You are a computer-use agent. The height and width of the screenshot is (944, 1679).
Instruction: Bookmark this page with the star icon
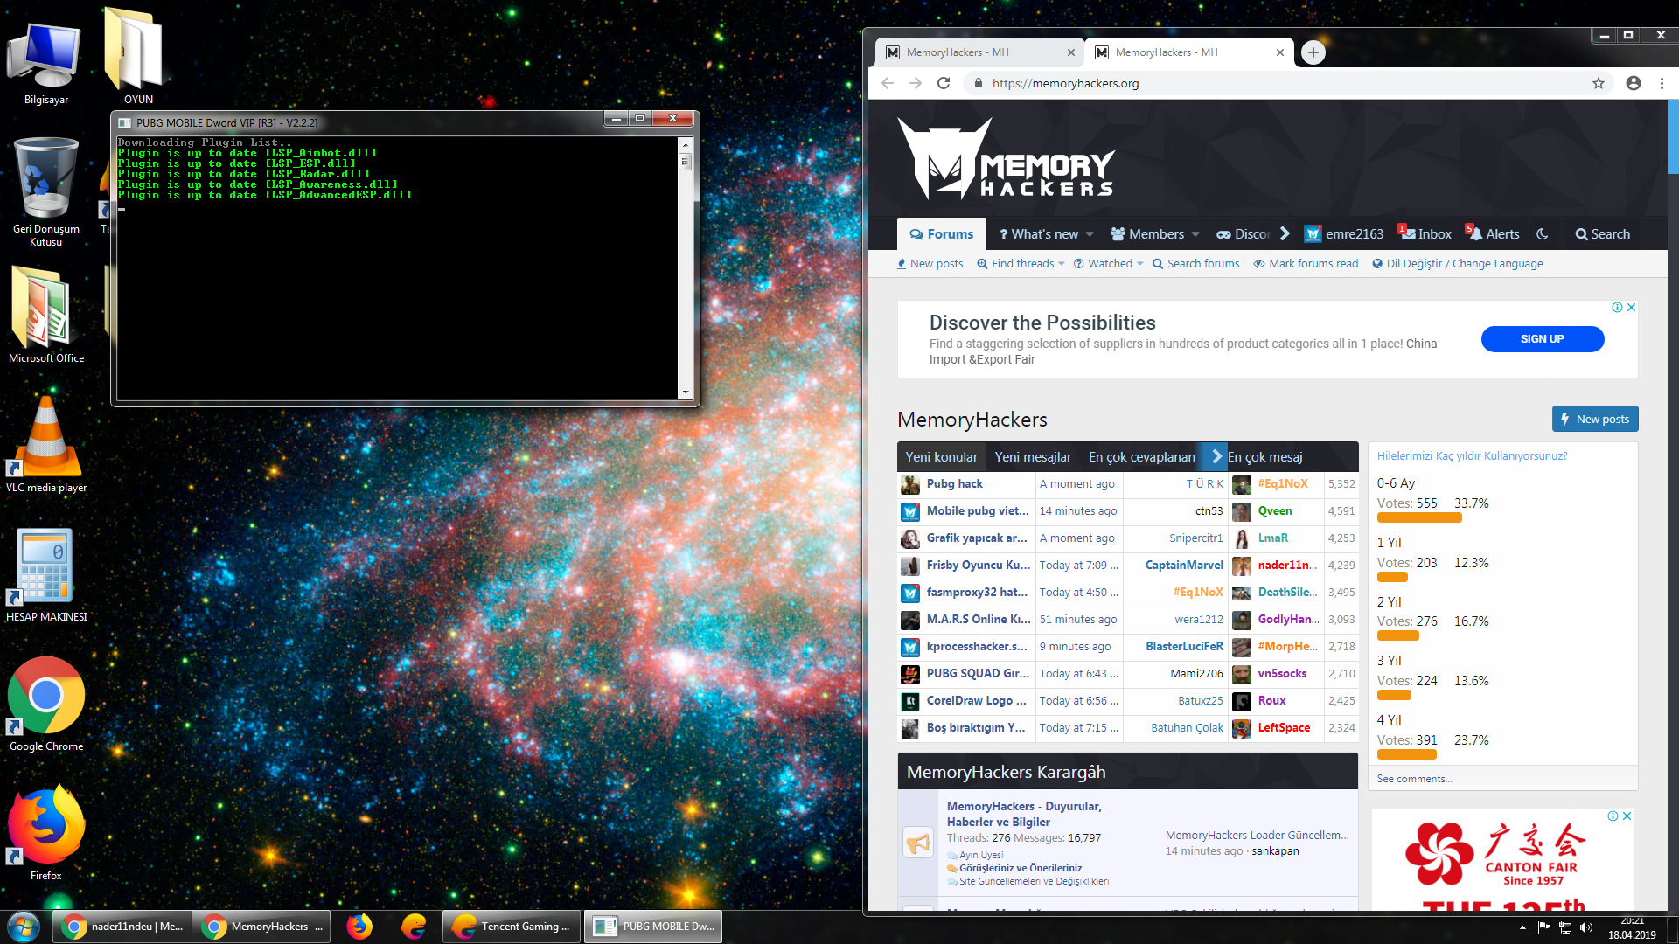[x=1599, y=83]
